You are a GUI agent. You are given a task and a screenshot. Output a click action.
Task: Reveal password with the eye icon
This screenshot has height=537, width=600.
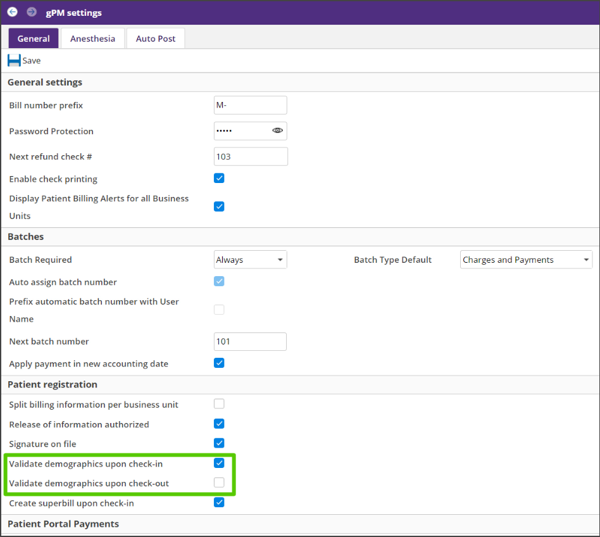pyautogui.click(x=277, y=130)
